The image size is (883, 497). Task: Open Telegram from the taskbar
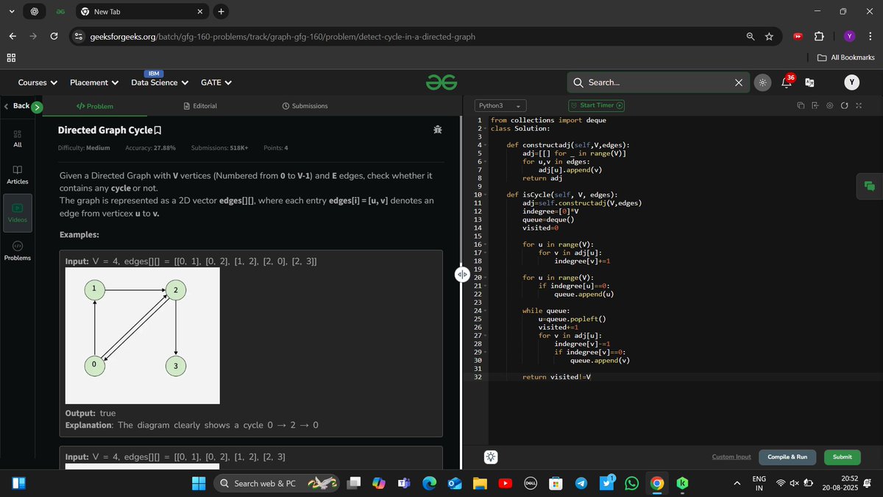coord(581,483)
